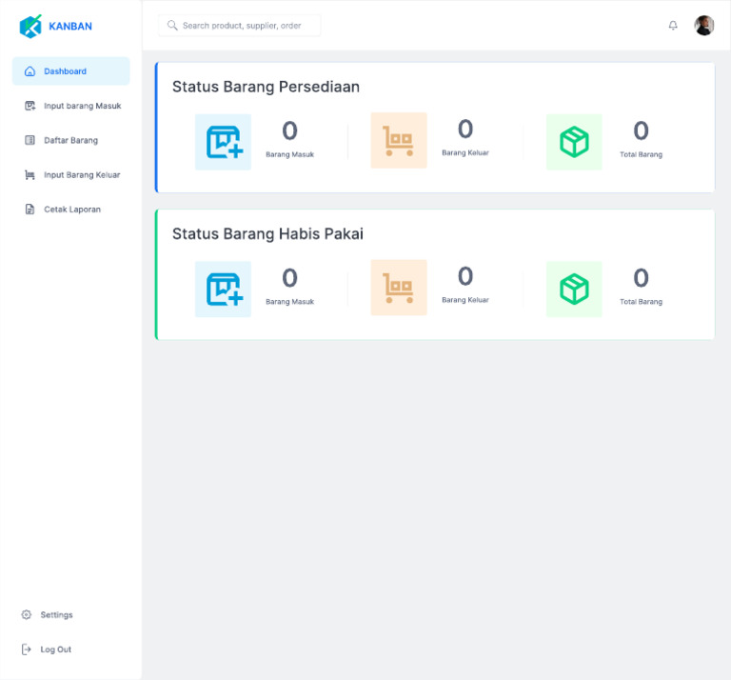
Task: Click the Status Barang Habis Pakai heading
Action: click(x=267, y=233)
